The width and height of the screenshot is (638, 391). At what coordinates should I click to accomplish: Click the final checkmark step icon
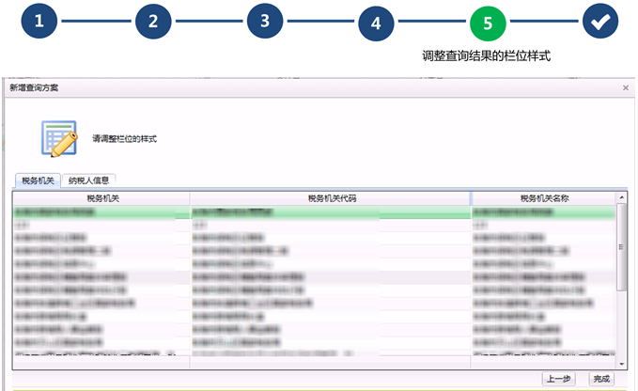pos(599,23)
